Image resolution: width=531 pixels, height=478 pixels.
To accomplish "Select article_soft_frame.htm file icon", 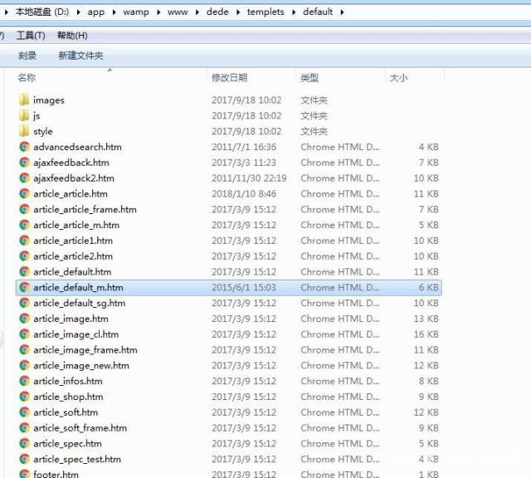I will point(24,427).
